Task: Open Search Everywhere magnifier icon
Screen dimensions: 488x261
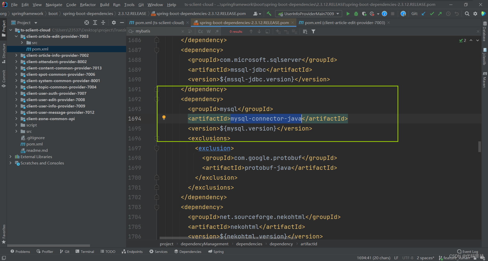Action: (467, 14)
